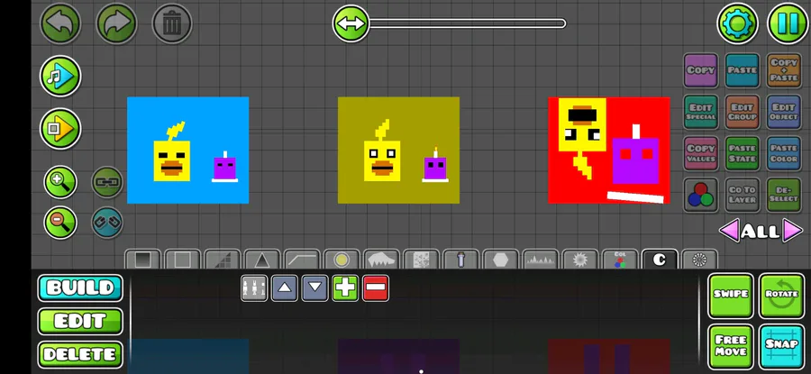Unlink the selected objects
Viewport: 811px width, 374px height.
107,223
